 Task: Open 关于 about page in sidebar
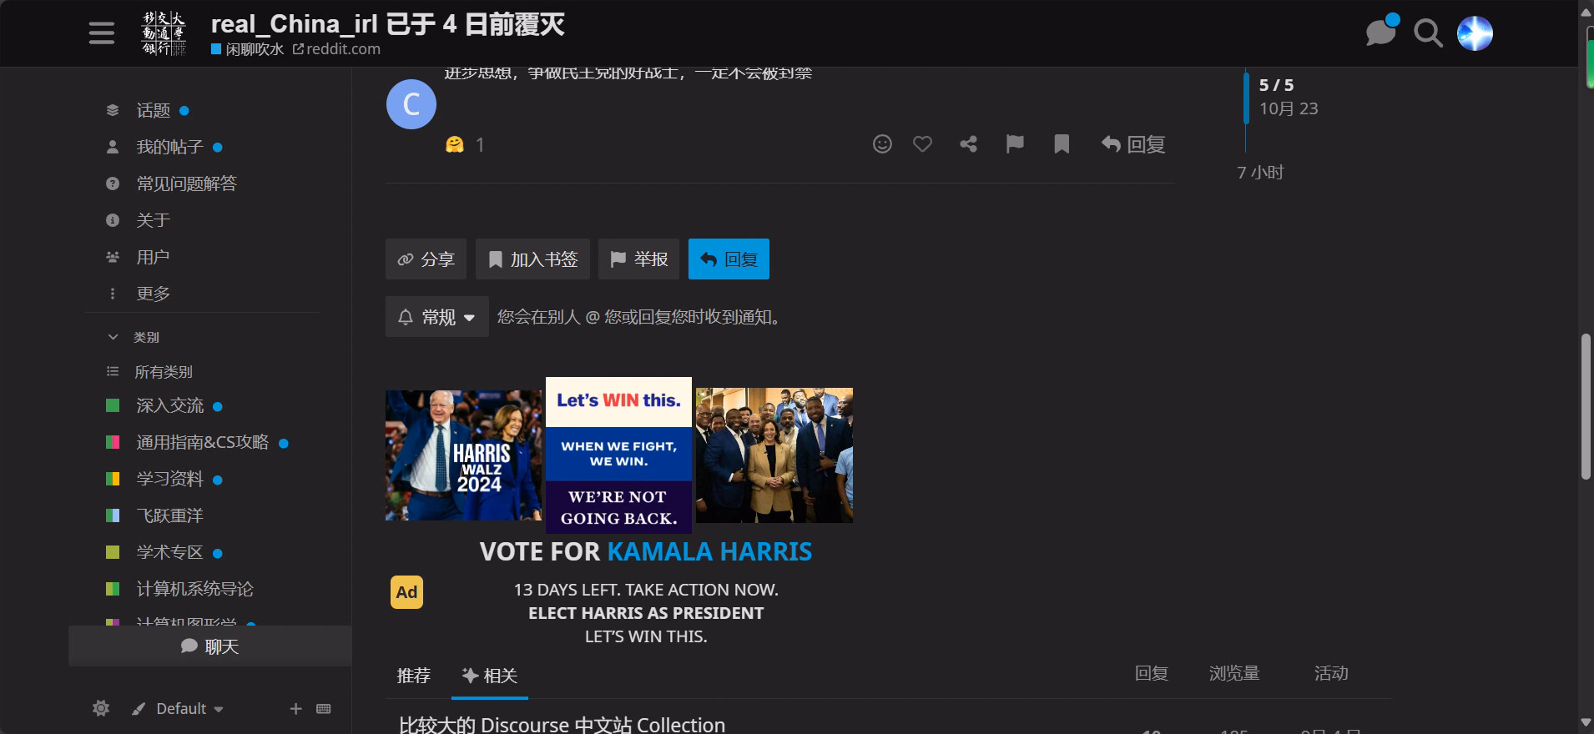click(x=153, y=220)
